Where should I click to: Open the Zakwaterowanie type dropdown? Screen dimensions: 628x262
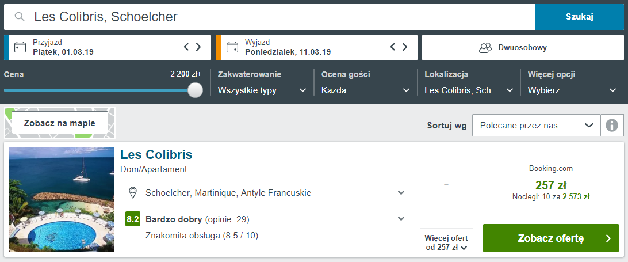coord(262,90)
